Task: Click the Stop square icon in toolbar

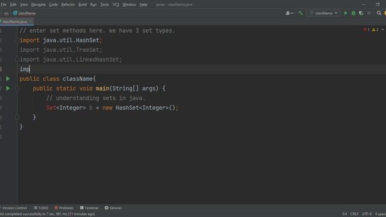Action: tap(369, 13)
